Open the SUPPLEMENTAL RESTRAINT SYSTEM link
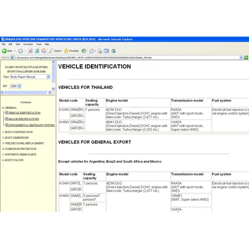 32,125
